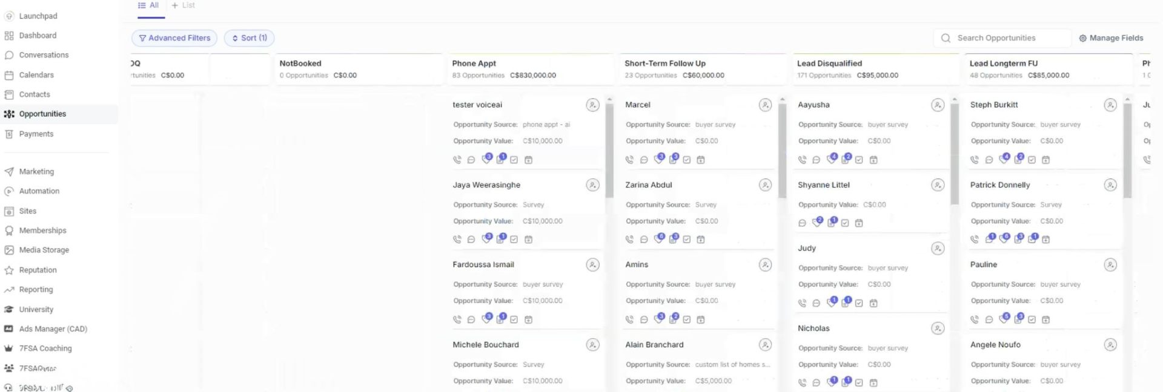Screen dimensions: 1163x392
Task: Assign owner on Alain Branchard card
Action: pyautogui.click(x=765, y=345)
